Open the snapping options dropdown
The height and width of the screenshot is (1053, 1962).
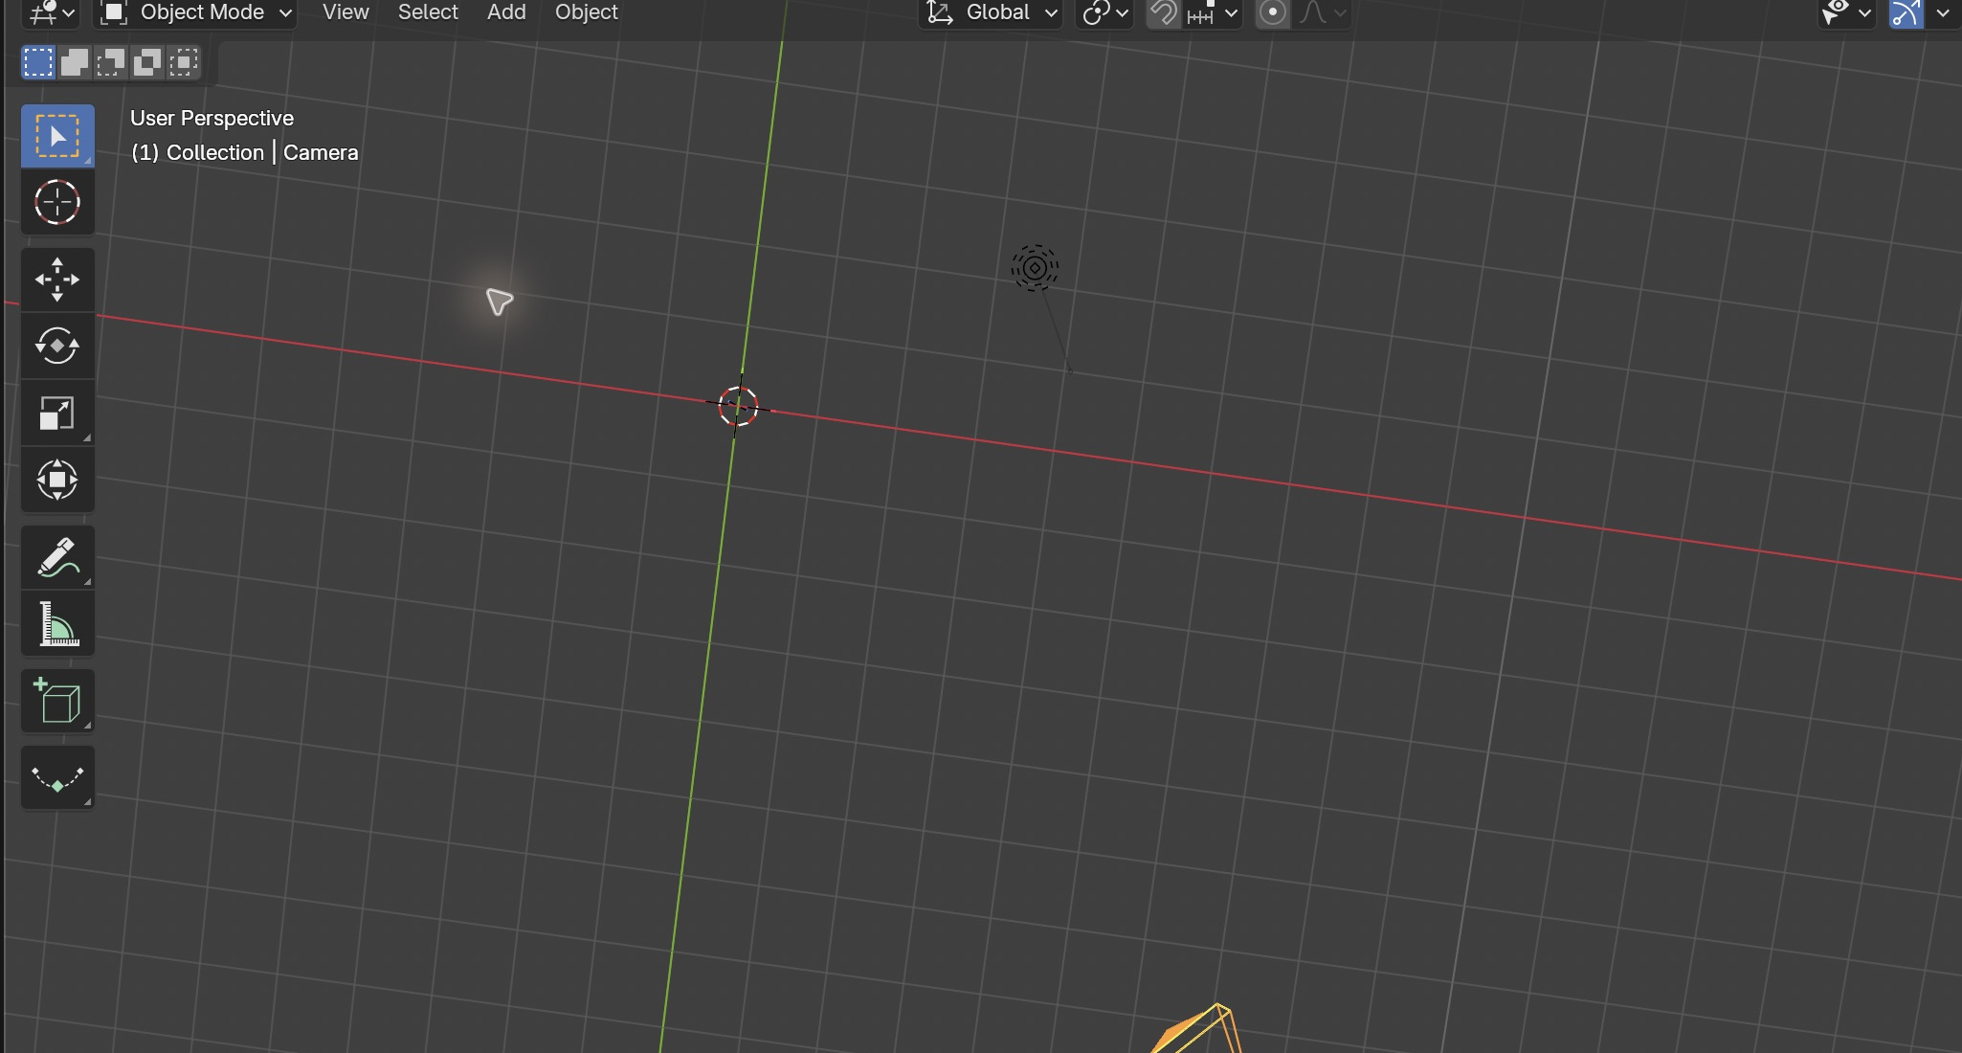[1213, 12]
